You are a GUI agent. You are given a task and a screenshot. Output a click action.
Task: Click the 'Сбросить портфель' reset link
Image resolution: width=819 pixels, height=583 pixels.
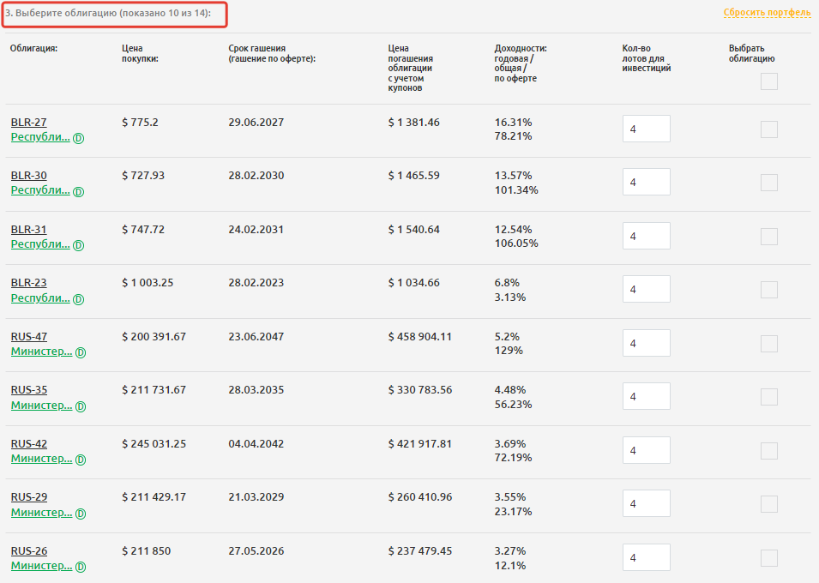pyautogui.click(x=767, y=13)
